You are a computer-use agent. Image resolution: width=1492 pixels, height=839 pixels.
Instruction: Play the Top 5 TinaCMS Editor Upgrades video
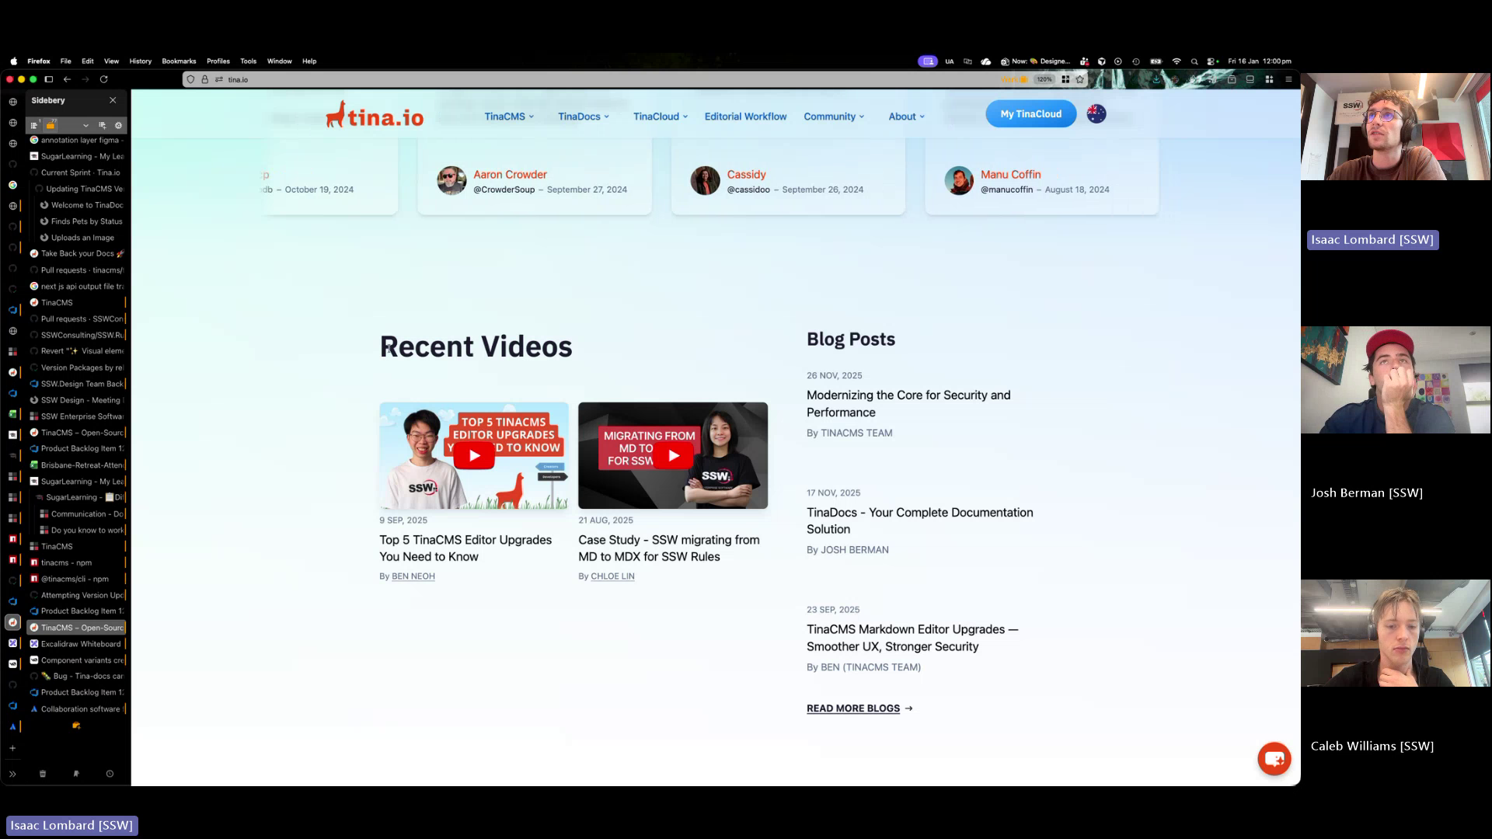(x=473, y=455)
